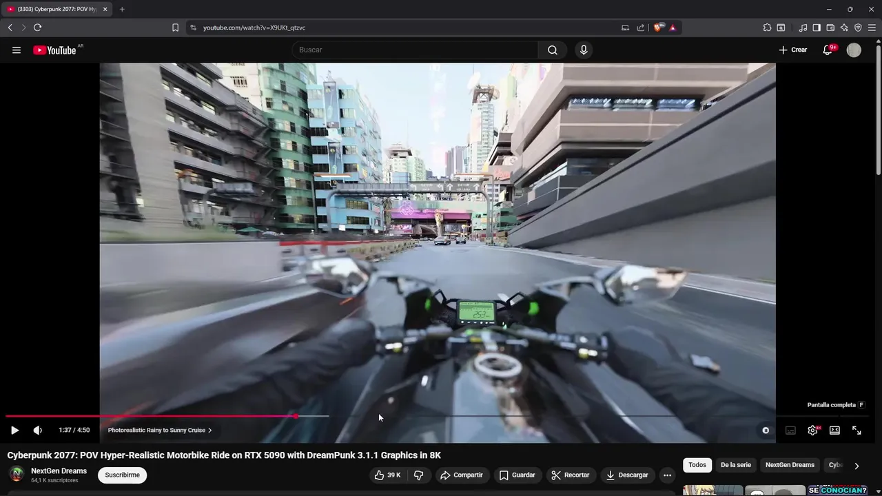The image size is (882, 496).
Task: Enter full screen mode
Action: [857, 430]
